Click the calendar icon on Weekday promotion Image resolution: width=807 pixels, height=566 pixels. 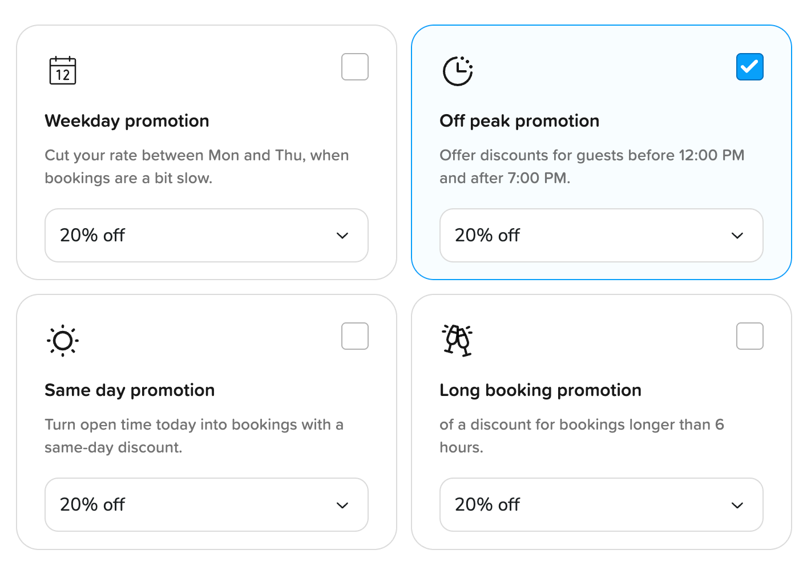(x=63, y=71)
